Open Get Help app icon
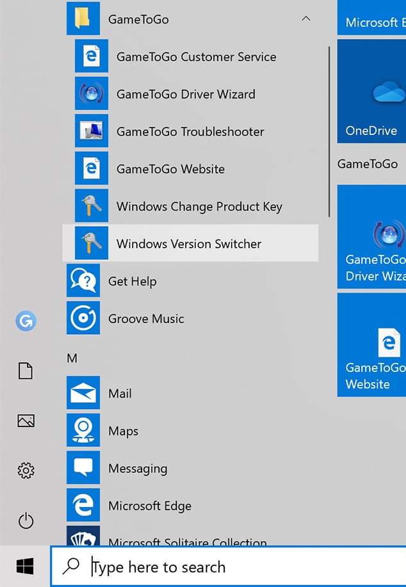The image size is (406, 587). 83,281
